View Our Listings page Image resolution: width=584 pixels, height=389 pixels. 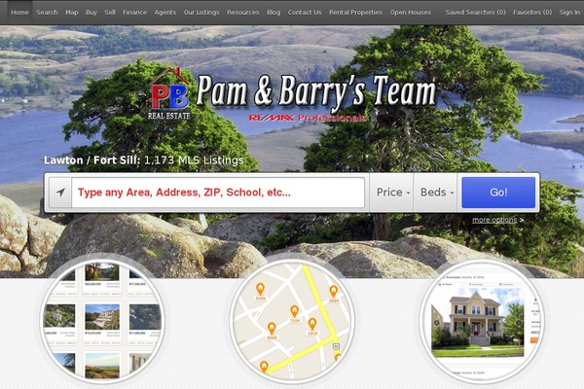tap(201, 13)
